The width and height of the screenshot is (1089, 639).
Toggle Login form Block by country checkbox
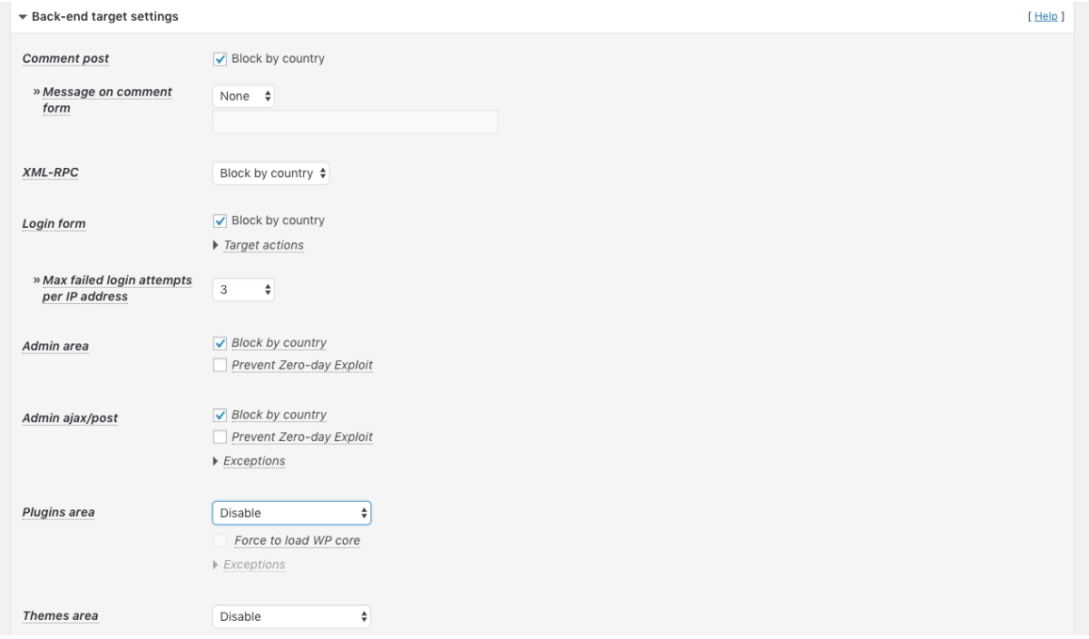(x=220, y=221)
